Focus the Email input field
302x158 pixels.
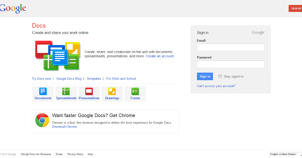pyautogui.click(x=231, y=47)
